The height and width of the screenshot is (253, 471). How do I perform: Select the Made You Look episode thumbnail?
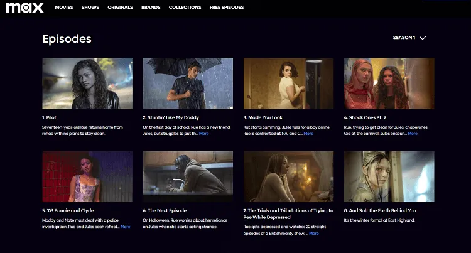[288, 83]
